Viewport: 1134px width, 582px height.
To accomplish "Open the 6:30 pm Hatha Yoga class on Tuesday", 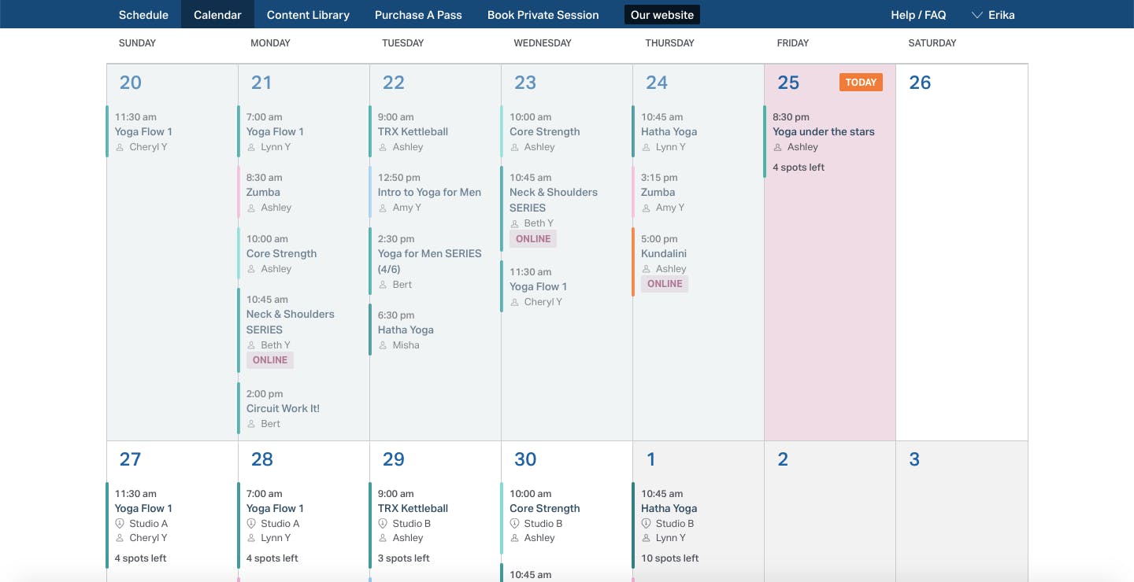I will coord(406,330).
